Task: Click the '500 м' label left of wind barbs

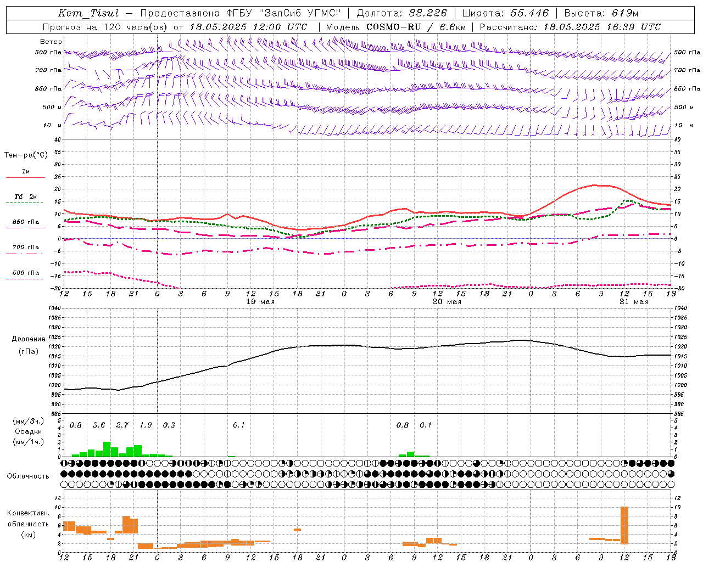Action: 52,107
